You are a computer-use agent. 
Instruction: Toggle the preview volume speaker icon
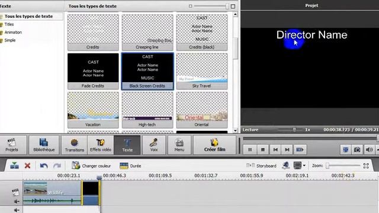tap(369, 150)
